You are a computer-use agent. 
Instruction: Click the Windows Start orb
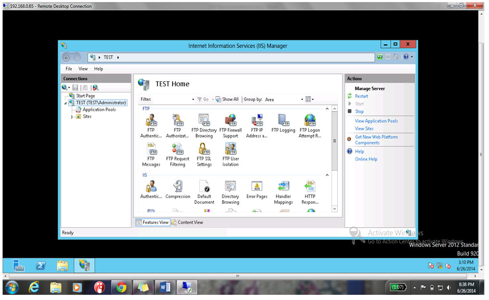pos(12,287)
